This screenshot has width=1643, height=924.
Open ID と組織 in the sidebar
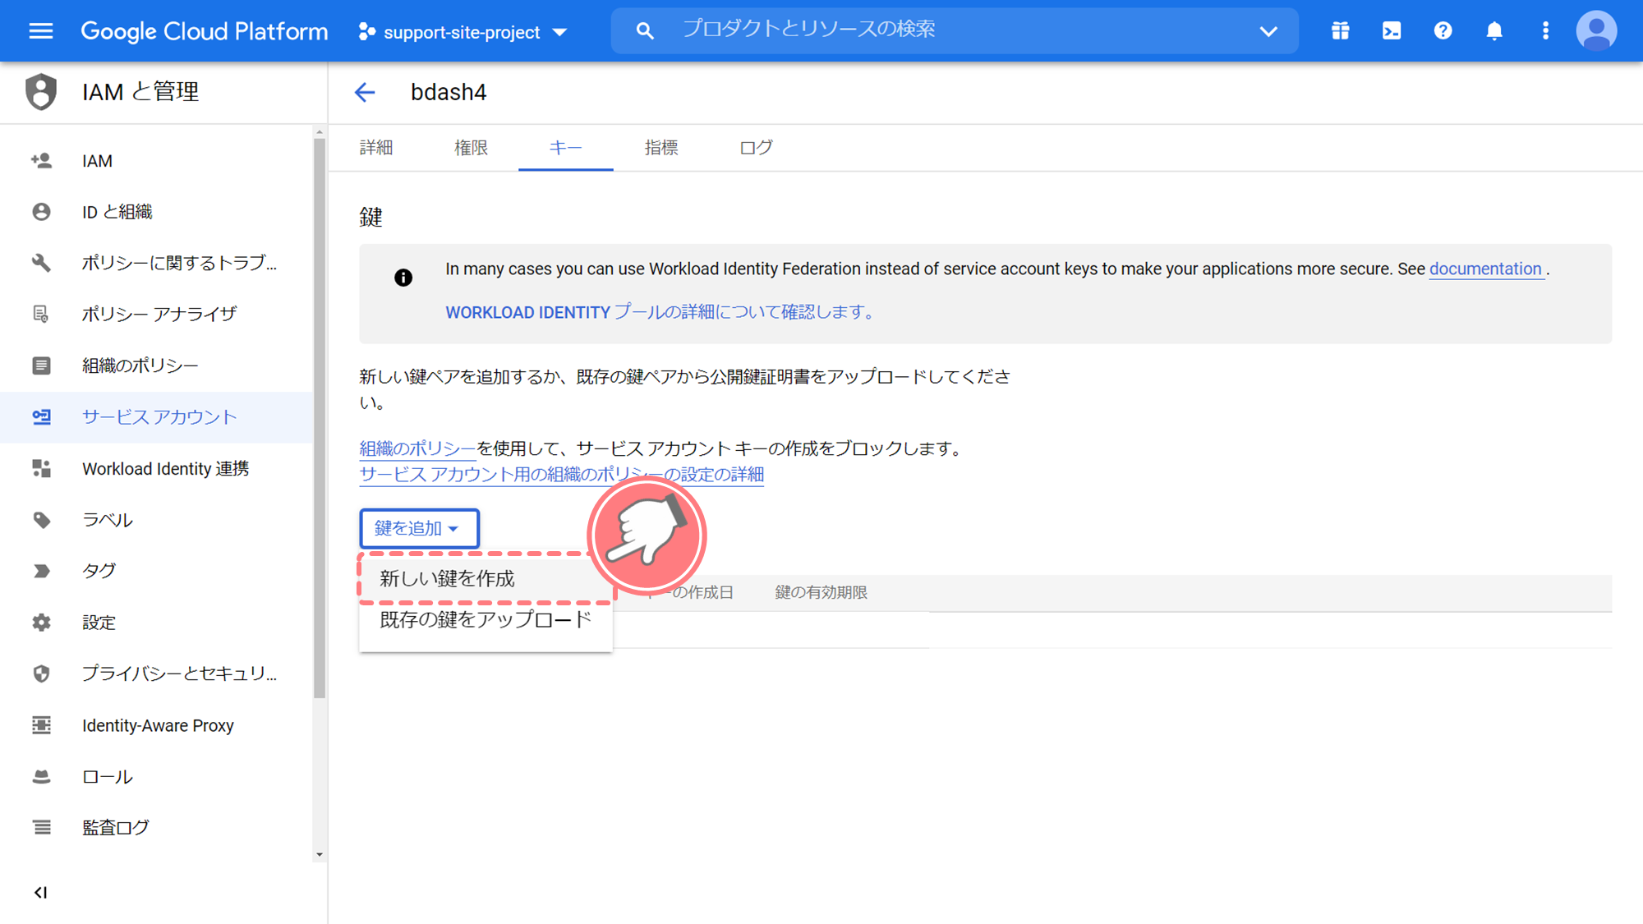156,212
